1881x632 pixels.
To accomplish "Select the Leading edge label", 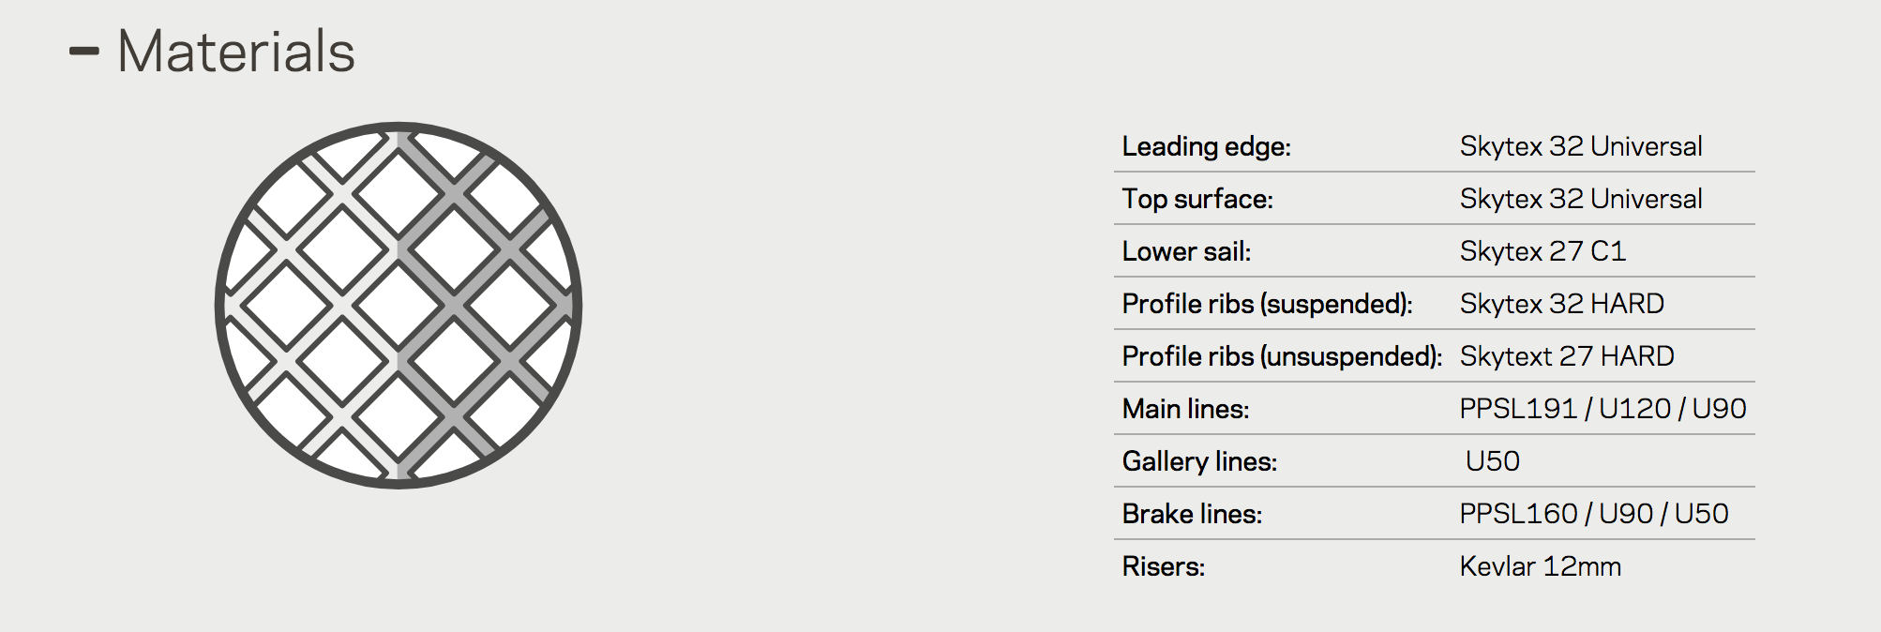I will pyautogui.click(x=1206, y=146).
